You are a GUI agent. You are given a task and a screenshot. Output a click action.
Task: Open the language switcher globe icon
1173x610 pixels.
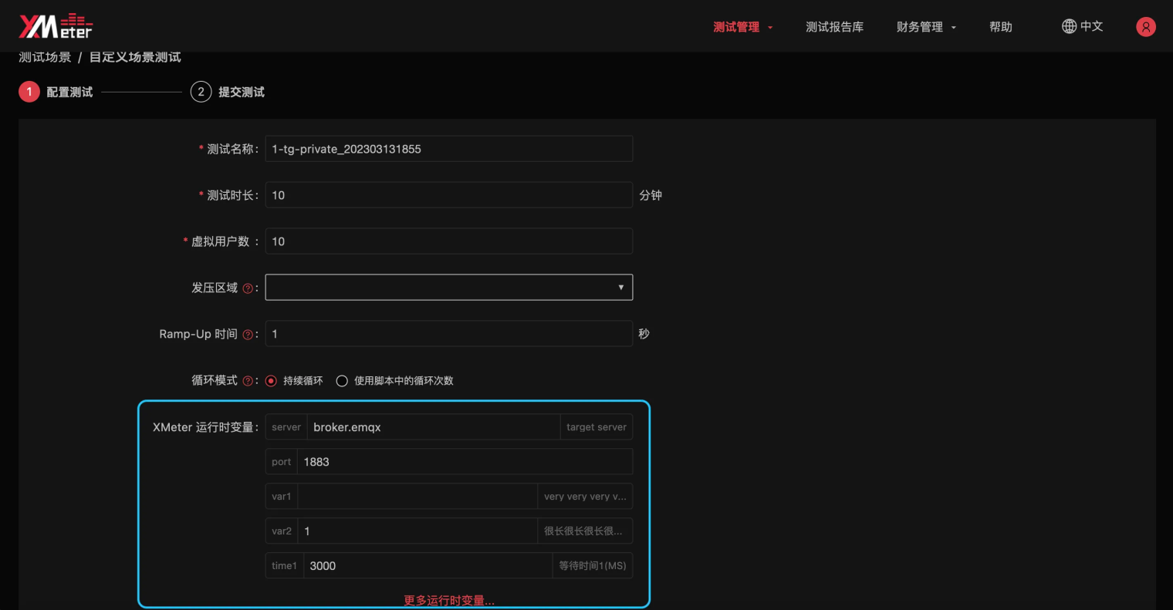tap(1069, 25)
